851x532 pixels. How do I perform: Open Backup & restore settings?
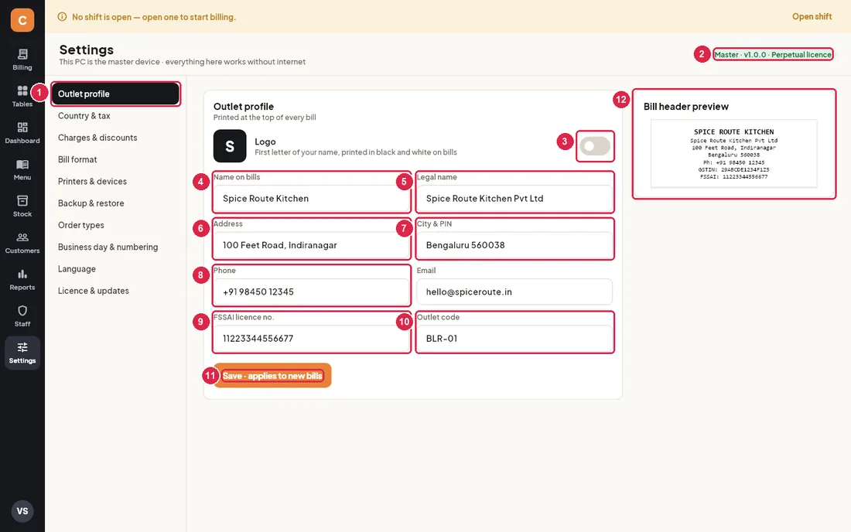[115, 203]
